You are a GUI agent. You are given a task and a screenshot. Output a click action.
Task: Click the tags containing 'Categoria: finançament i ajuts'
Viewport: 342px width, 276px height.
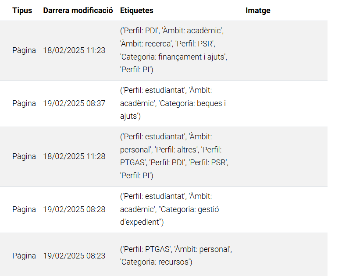175,50
